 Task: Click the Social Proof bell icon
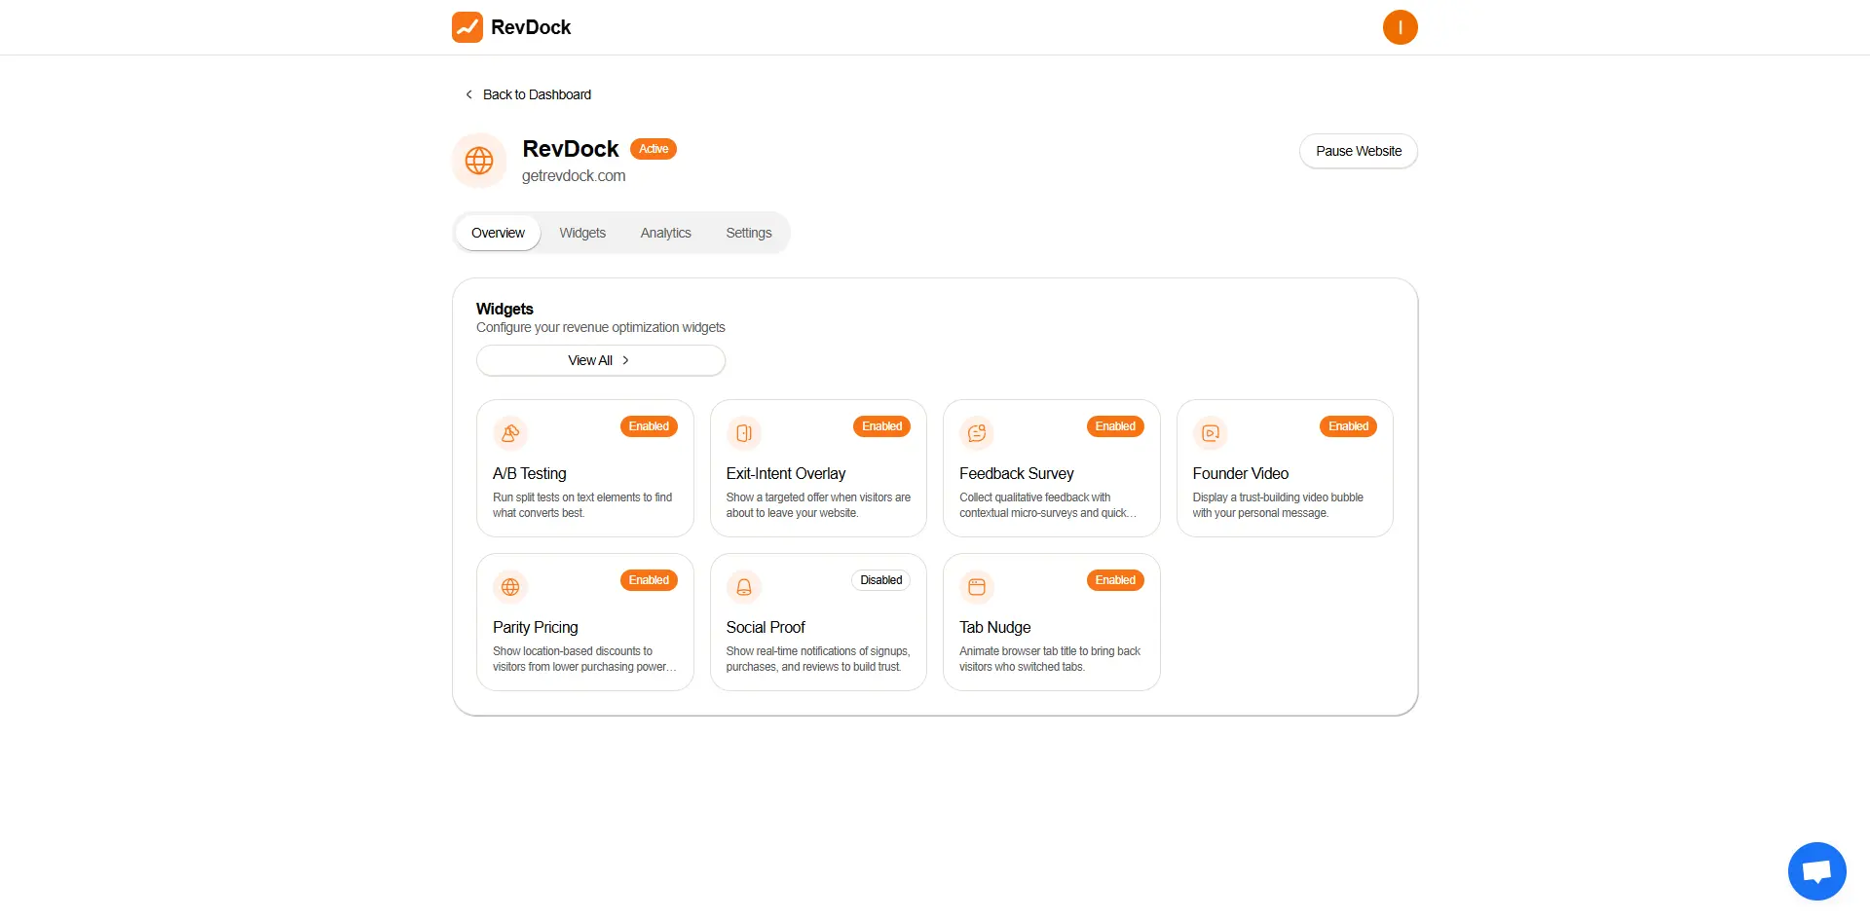coord(744,587)
